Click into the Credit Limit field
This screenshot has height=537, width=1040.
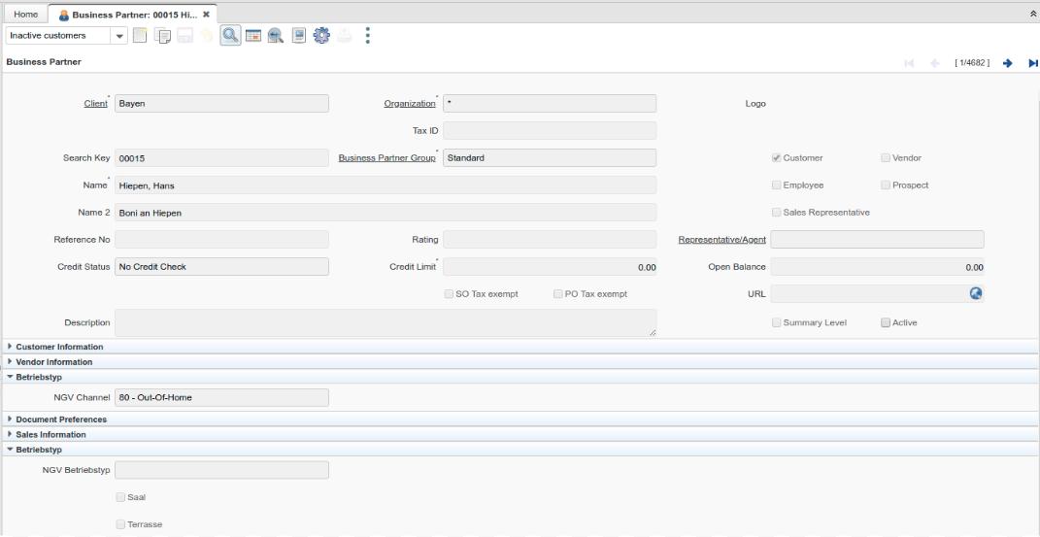(x=550, y=266)
